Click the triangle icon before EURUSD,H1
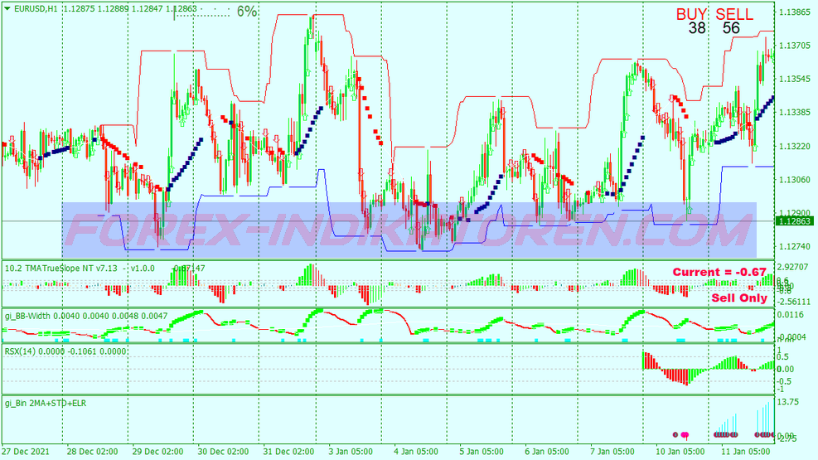Image resolution: width=818 pixels, height=460 pixels. point(7,8)
